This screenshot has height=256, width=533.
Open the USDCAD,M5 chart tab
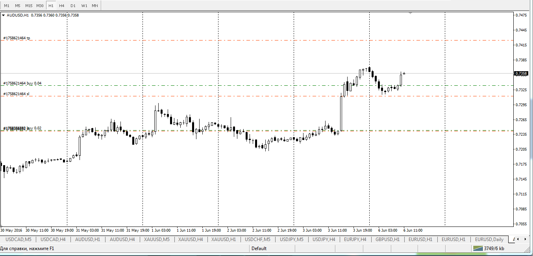point(19,239)
